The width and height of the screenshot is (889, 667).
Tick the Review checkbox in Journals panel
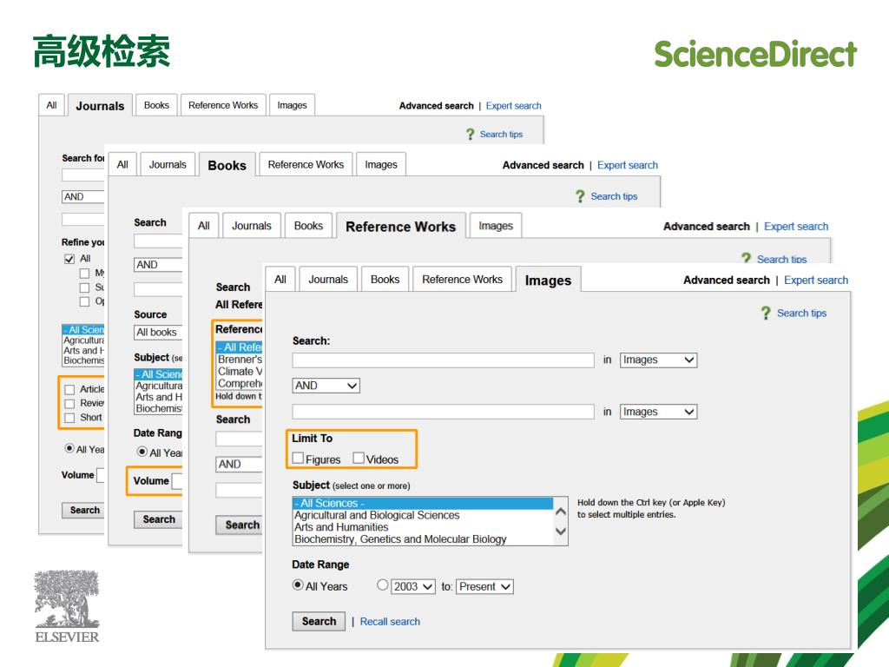[69, 404]
